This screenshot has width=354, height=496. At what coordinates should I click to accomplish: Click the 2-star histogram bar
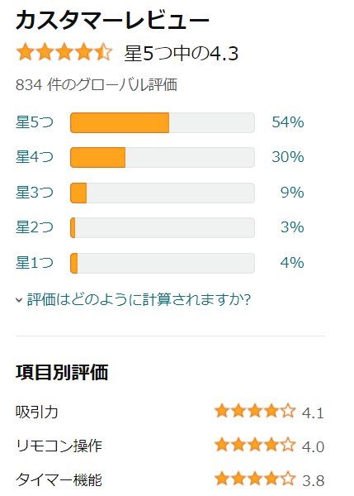pos(163,227)
